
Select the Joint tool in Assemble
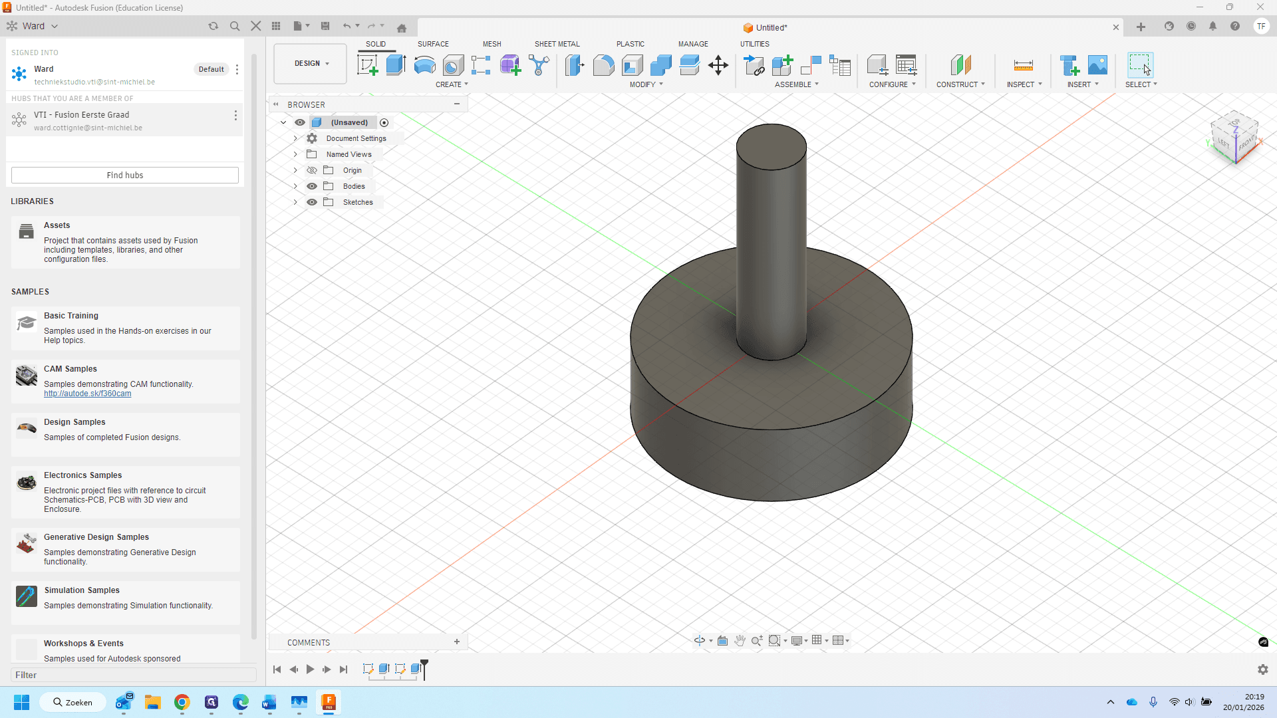pos(811,65)
